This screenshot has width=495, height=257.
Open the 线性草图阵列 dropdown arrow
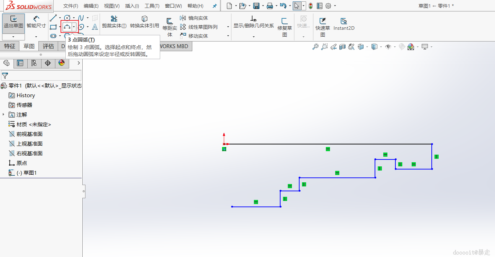pos(228,27)
